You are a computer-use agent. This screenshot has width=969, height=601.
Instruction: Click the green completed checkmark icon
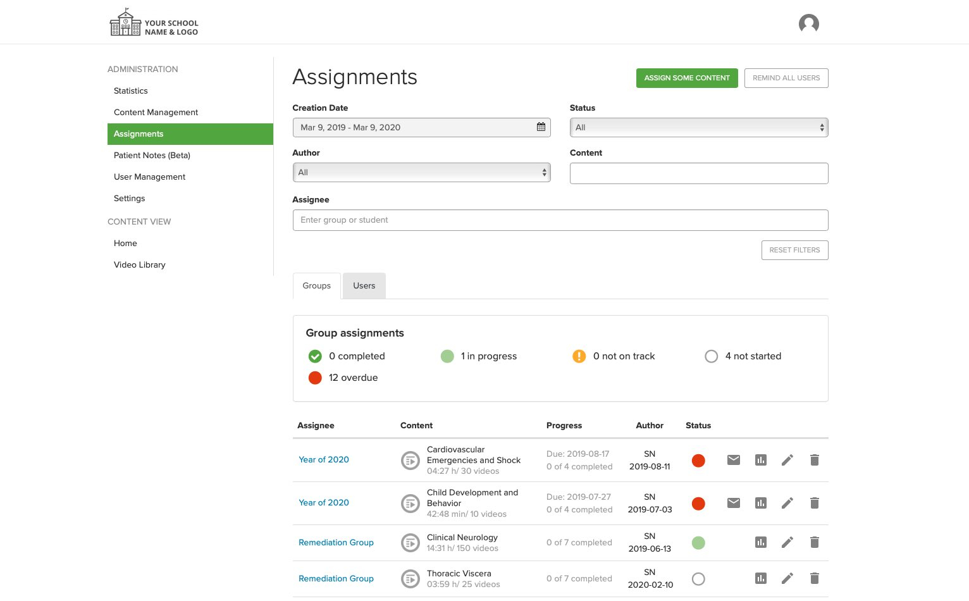point(315,356)
